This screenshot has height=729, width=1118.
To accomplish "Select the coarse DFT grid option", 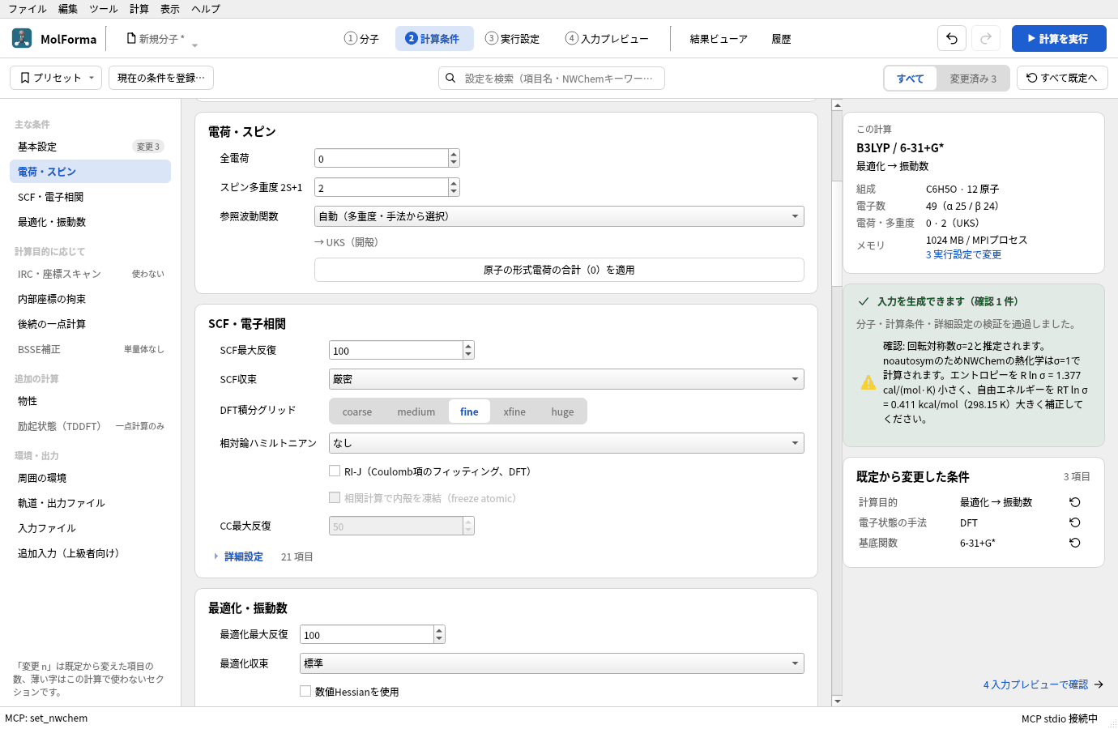I will [357, 411].
